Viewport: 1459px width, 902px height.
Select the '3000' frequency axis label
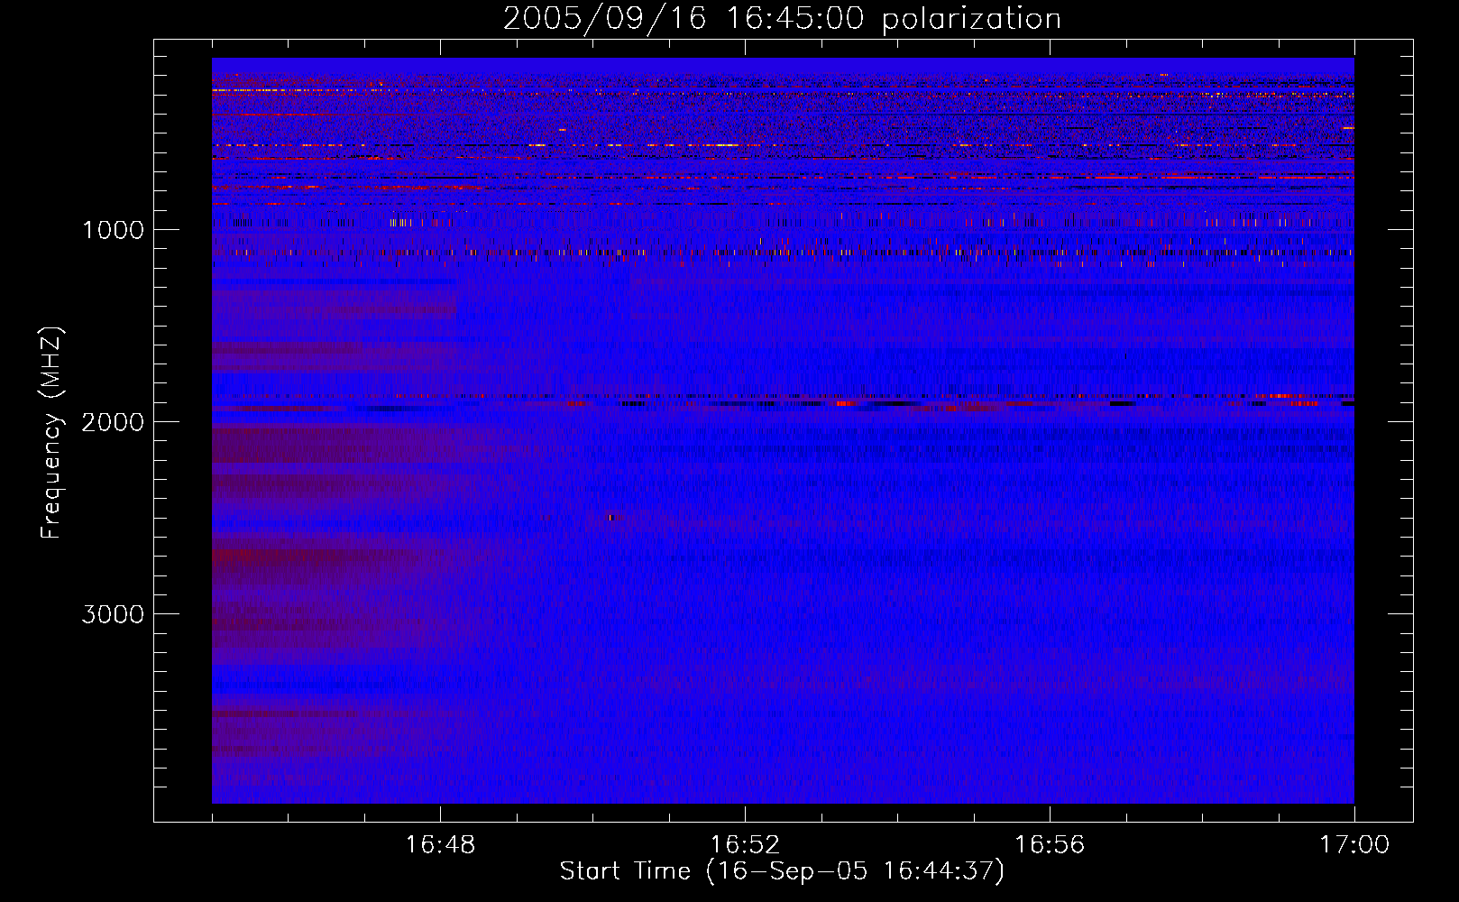click(x=113, y=614)
